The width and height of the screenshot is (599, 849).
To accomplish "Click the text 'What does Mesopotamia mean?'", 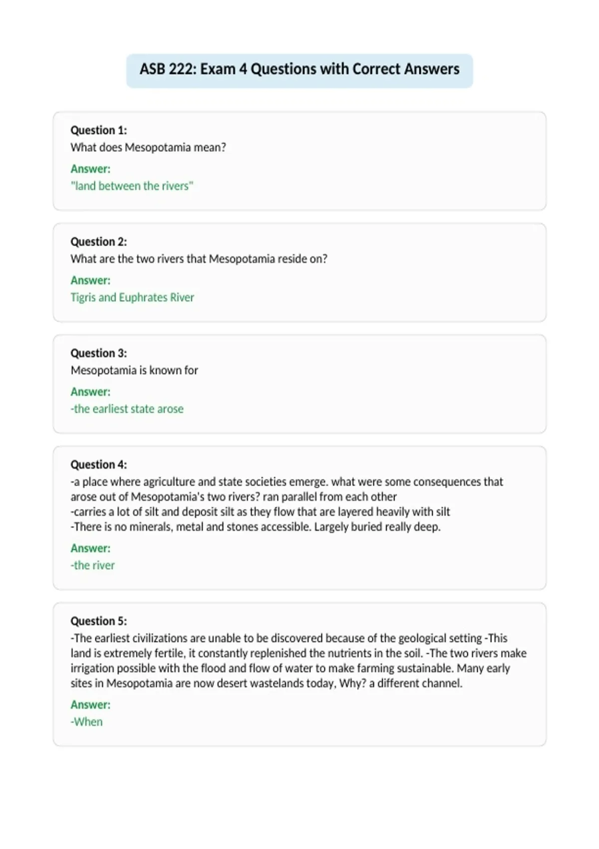I will point(148,147).
